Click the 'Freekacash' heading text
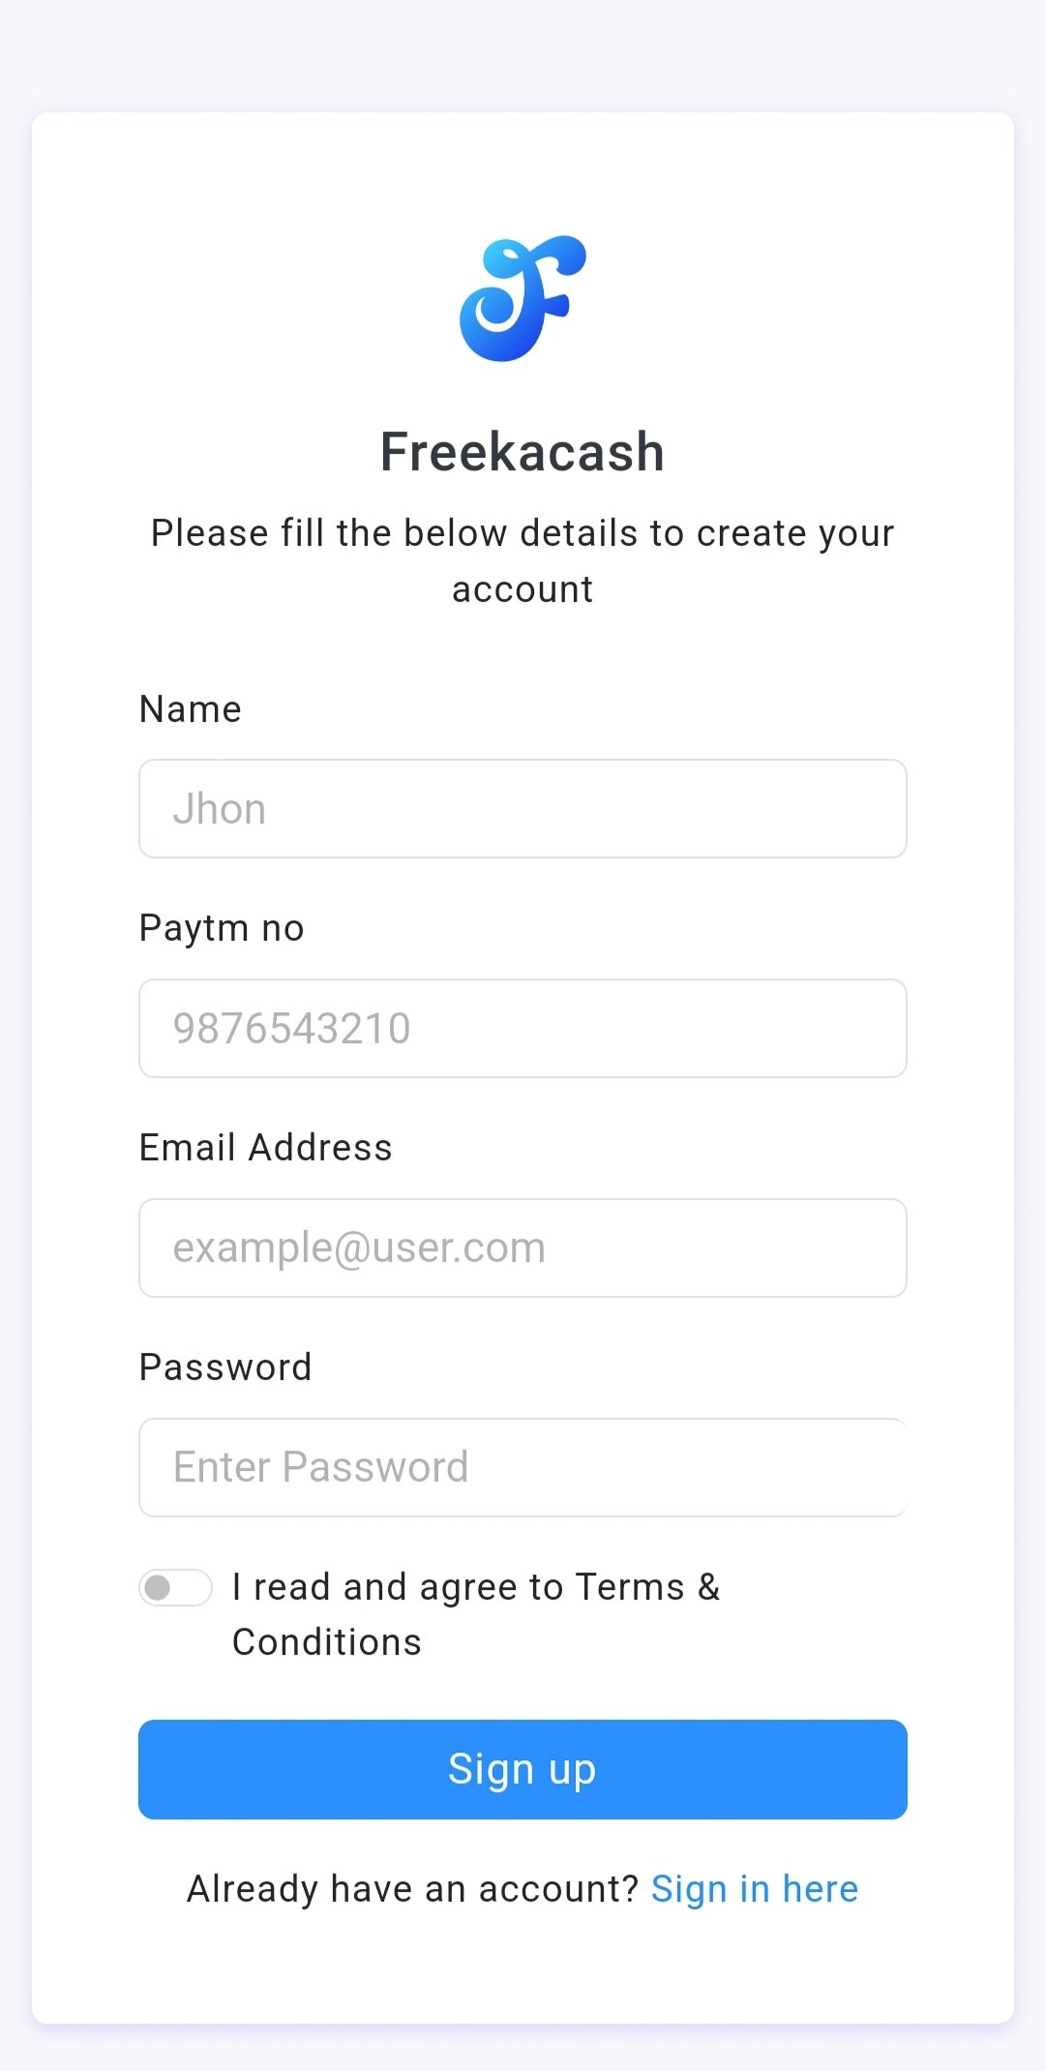The width and height of the screenshot is (1045, 2071). [522, 452]
